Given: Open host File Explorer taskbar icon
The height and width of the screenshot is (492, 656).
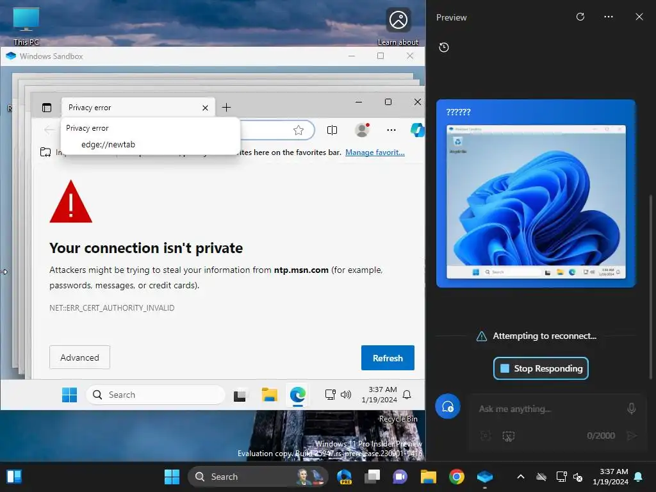Looking at the screenshot, I should click(x=429, y=477).
